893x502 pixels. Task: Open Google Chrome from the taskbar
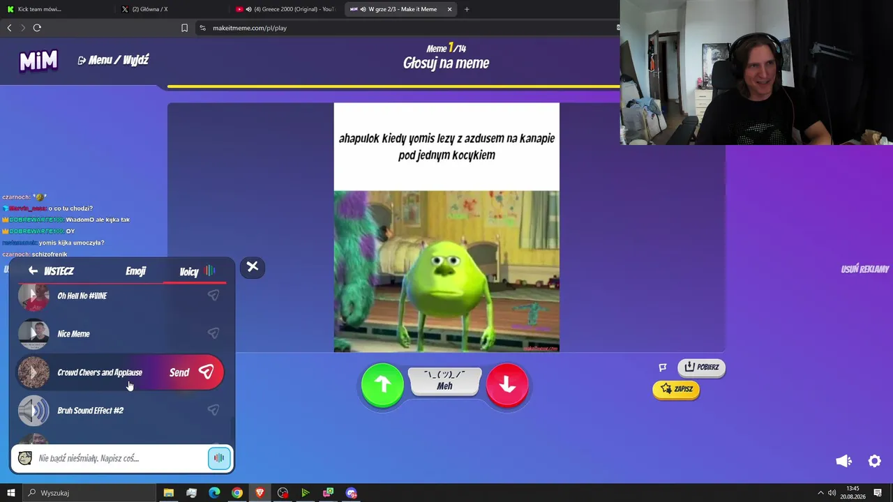(237, 493)
